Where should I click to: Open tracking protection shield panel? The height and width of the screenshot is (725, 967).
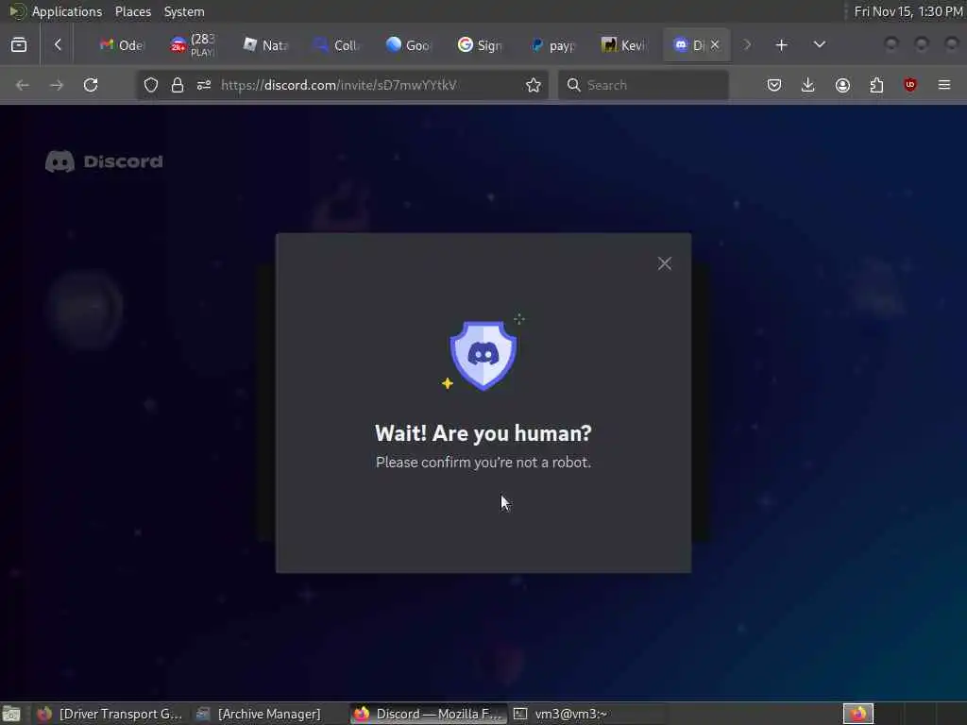point(151,85)
